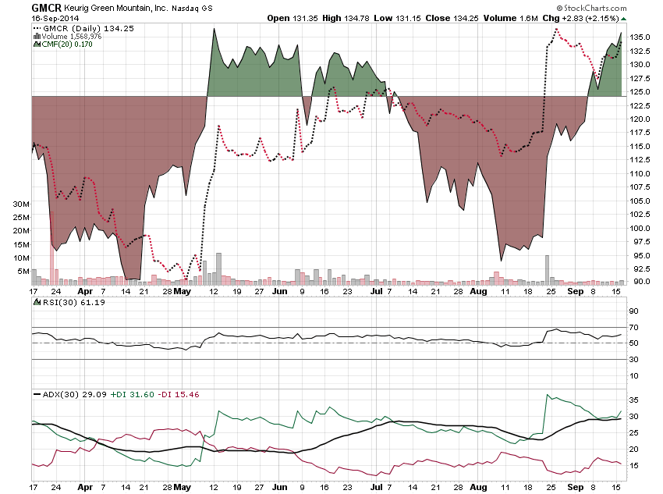The image size is (663, 494).
Task: Click the CMF(20) 0.170 legend entry
Action: (67, 44)
